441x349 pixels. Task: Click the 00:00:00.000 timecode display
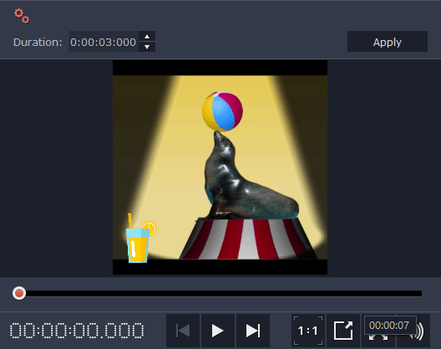tap(77, 331)
